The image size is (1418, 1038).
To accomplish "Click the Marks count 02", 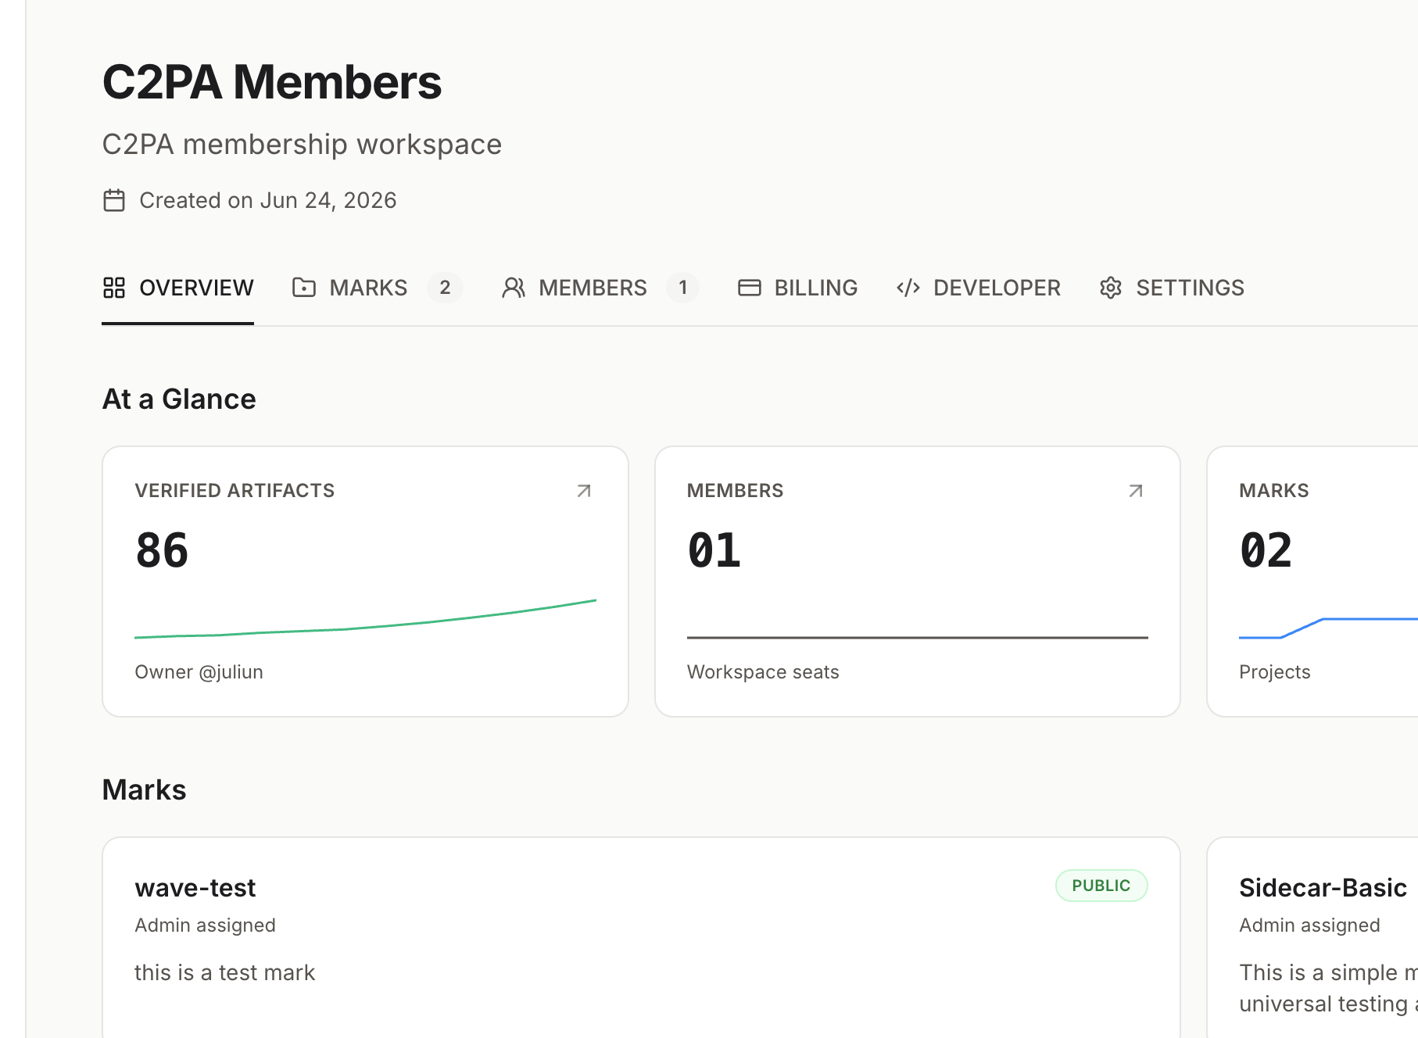I will pyautogui.click(x=1266, y=550).
